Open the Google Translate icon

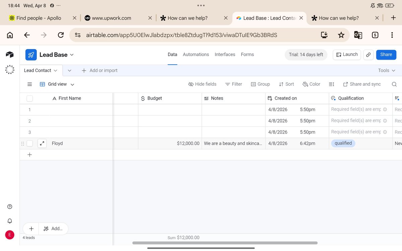pyautogui.click(x=358, y=35)
